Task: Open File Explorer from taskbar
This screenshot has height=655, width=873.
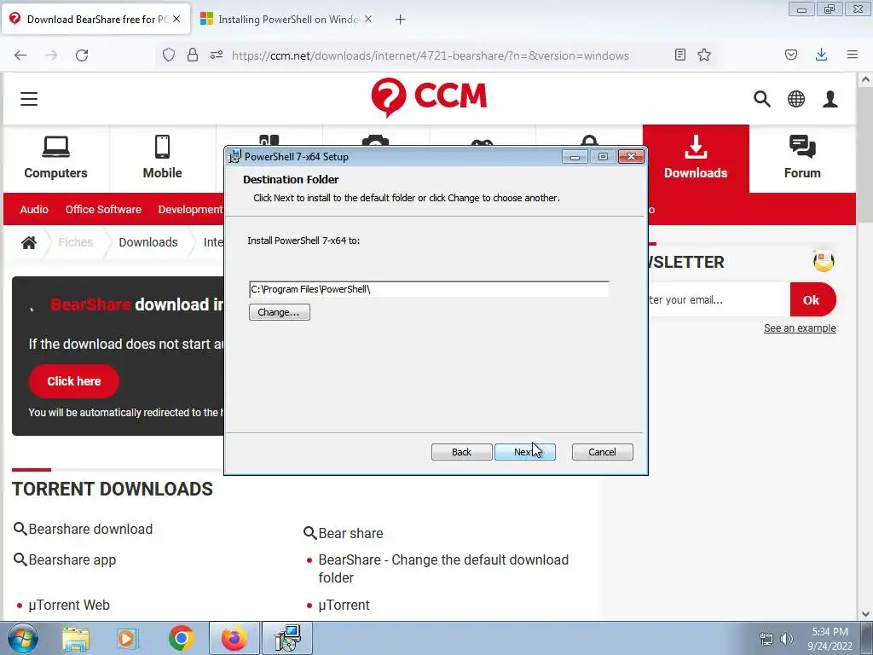Action: (76, 638)
